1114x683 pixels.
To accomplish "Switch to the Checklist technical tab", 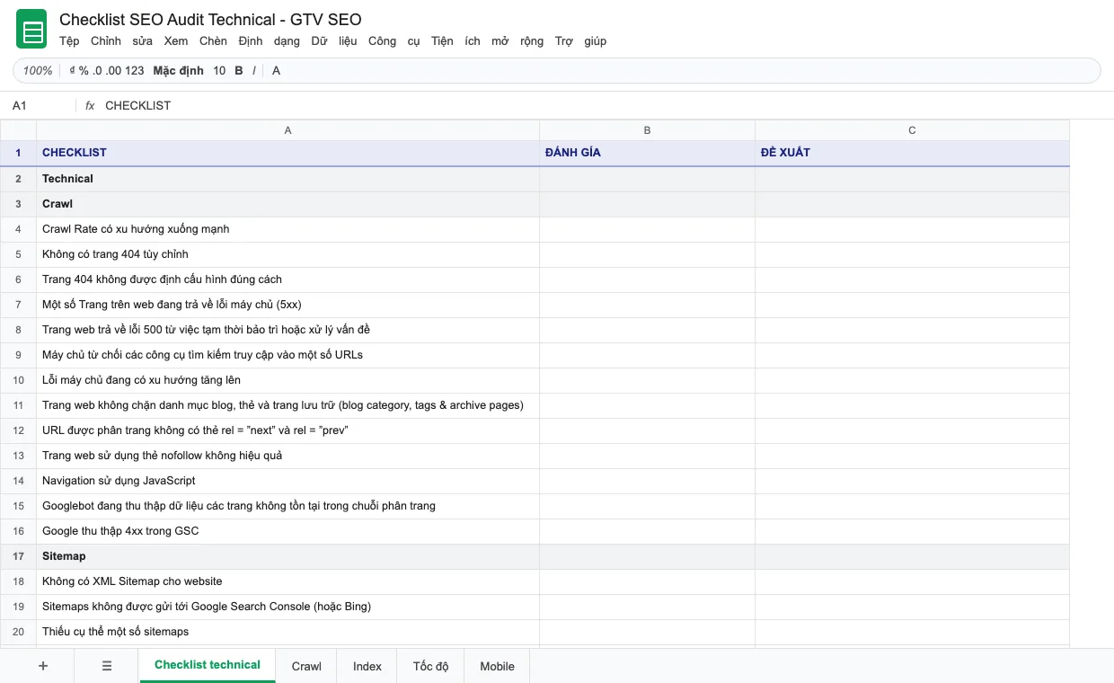I will pos(208,665).
